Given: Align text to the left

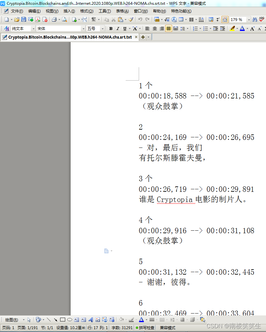Looking at the screenshot, I should coord(147,29).
